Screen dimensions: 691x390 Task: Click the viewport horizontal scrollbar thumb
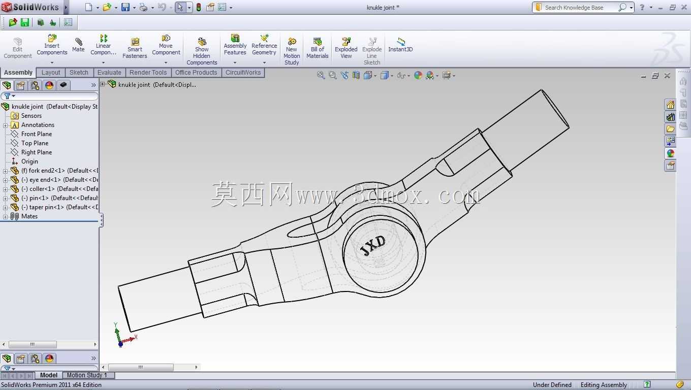[141, 367]
